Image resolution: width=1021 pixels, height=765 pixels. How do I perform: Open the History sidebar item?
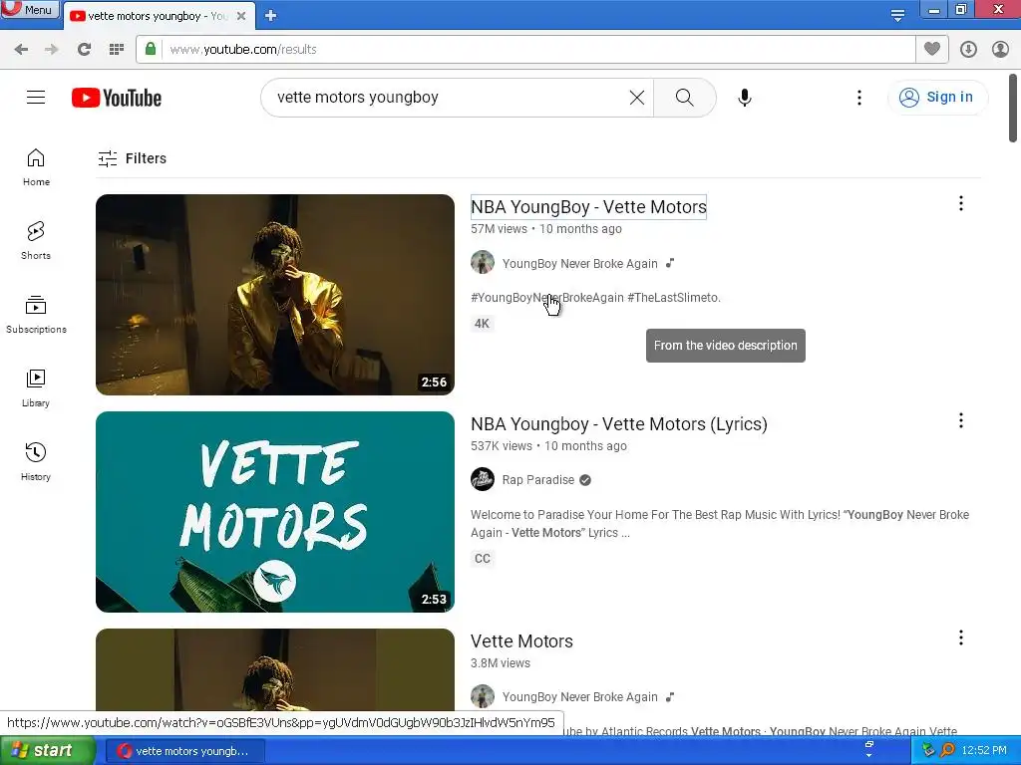(36, 462)
